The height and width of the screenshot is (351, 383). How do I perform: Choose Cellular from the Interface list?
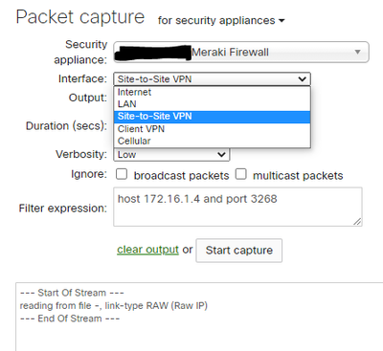point(212,141)
